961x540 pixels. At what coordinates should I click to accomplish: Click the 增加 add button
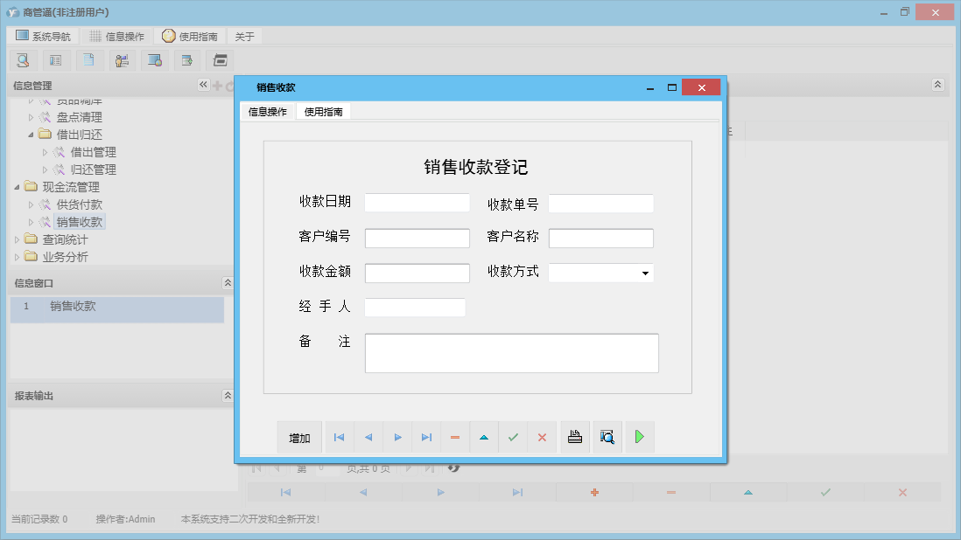pos(299,437)
